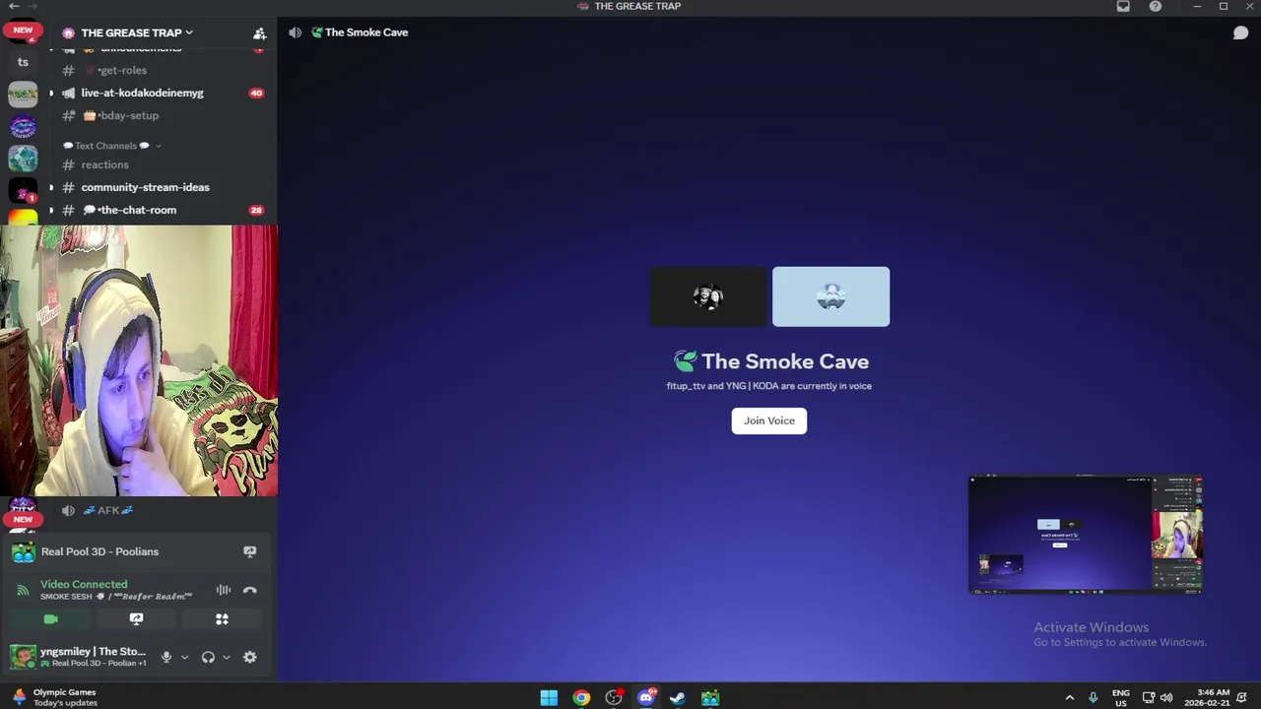Viewport: 1261px width, 709px height.
Task: Collapse the Text Channels category
Action: point(112,146)
